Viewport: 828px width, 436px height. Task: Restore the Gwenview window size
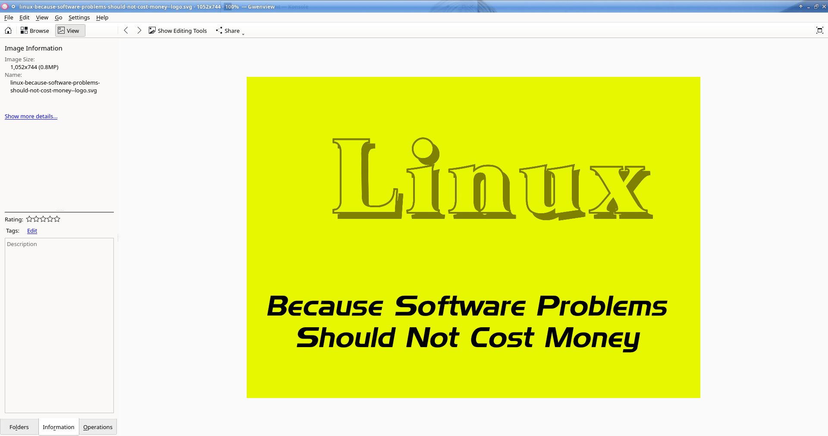pyautogui.click(x=816, y=6)
